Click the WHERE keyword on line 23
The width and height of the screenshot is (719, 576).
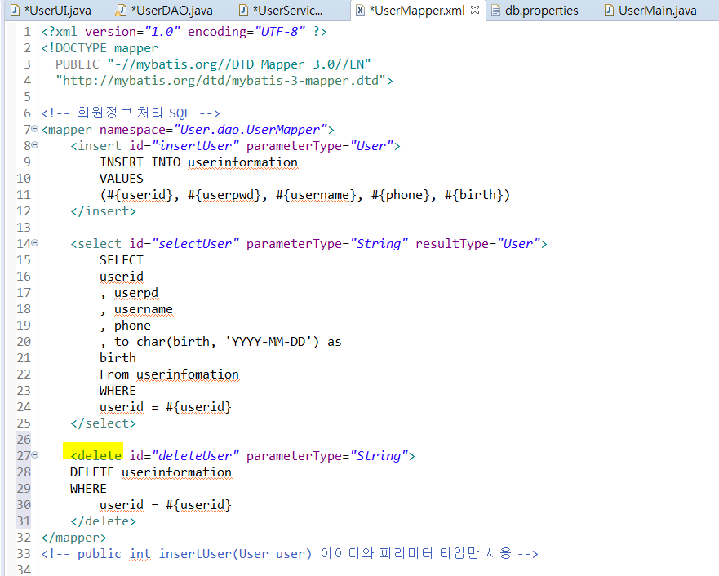point(118,391)
